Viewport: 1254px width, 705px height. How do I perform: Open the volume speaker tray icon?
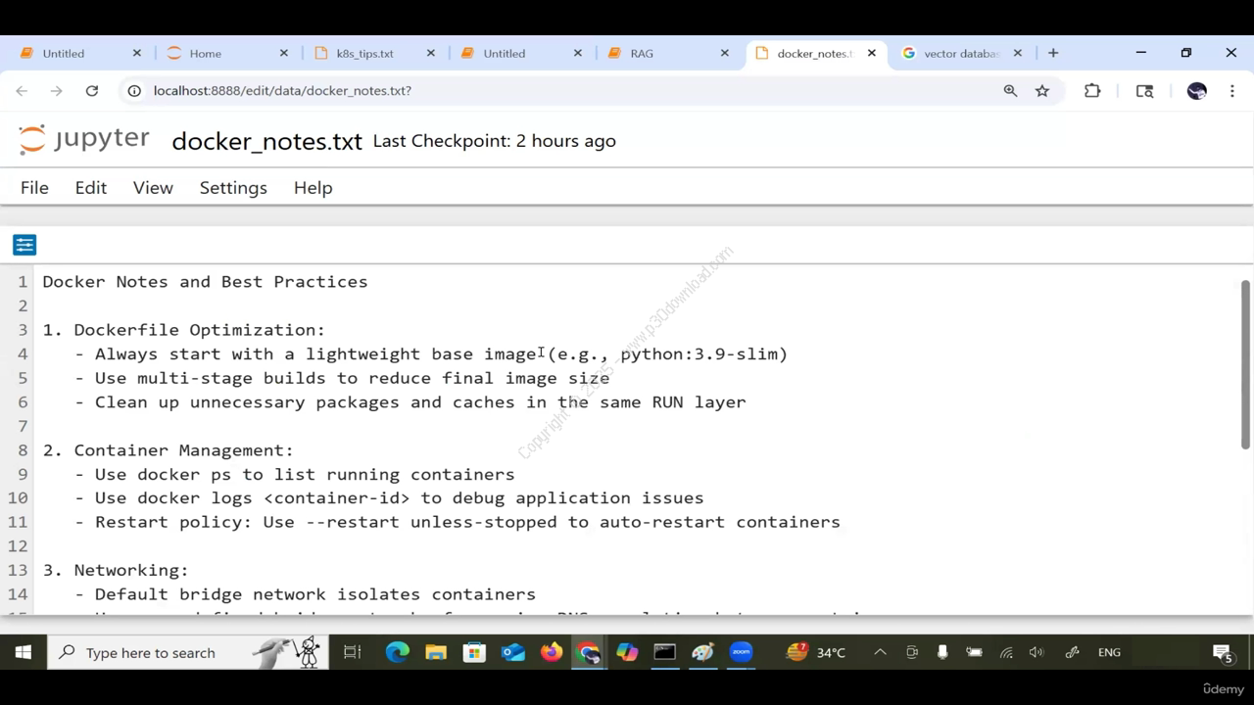click(x=1037, y=652)
